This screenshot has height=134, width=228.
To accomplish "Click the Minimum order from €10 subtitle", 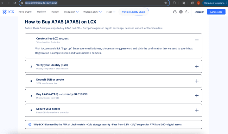I will click(x=48, y=98).
